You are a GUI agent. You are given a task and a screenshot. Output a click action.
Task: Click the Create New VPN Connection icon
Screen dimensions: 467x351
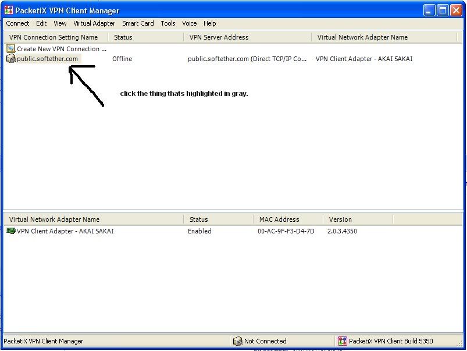click(x=10, y=49)
